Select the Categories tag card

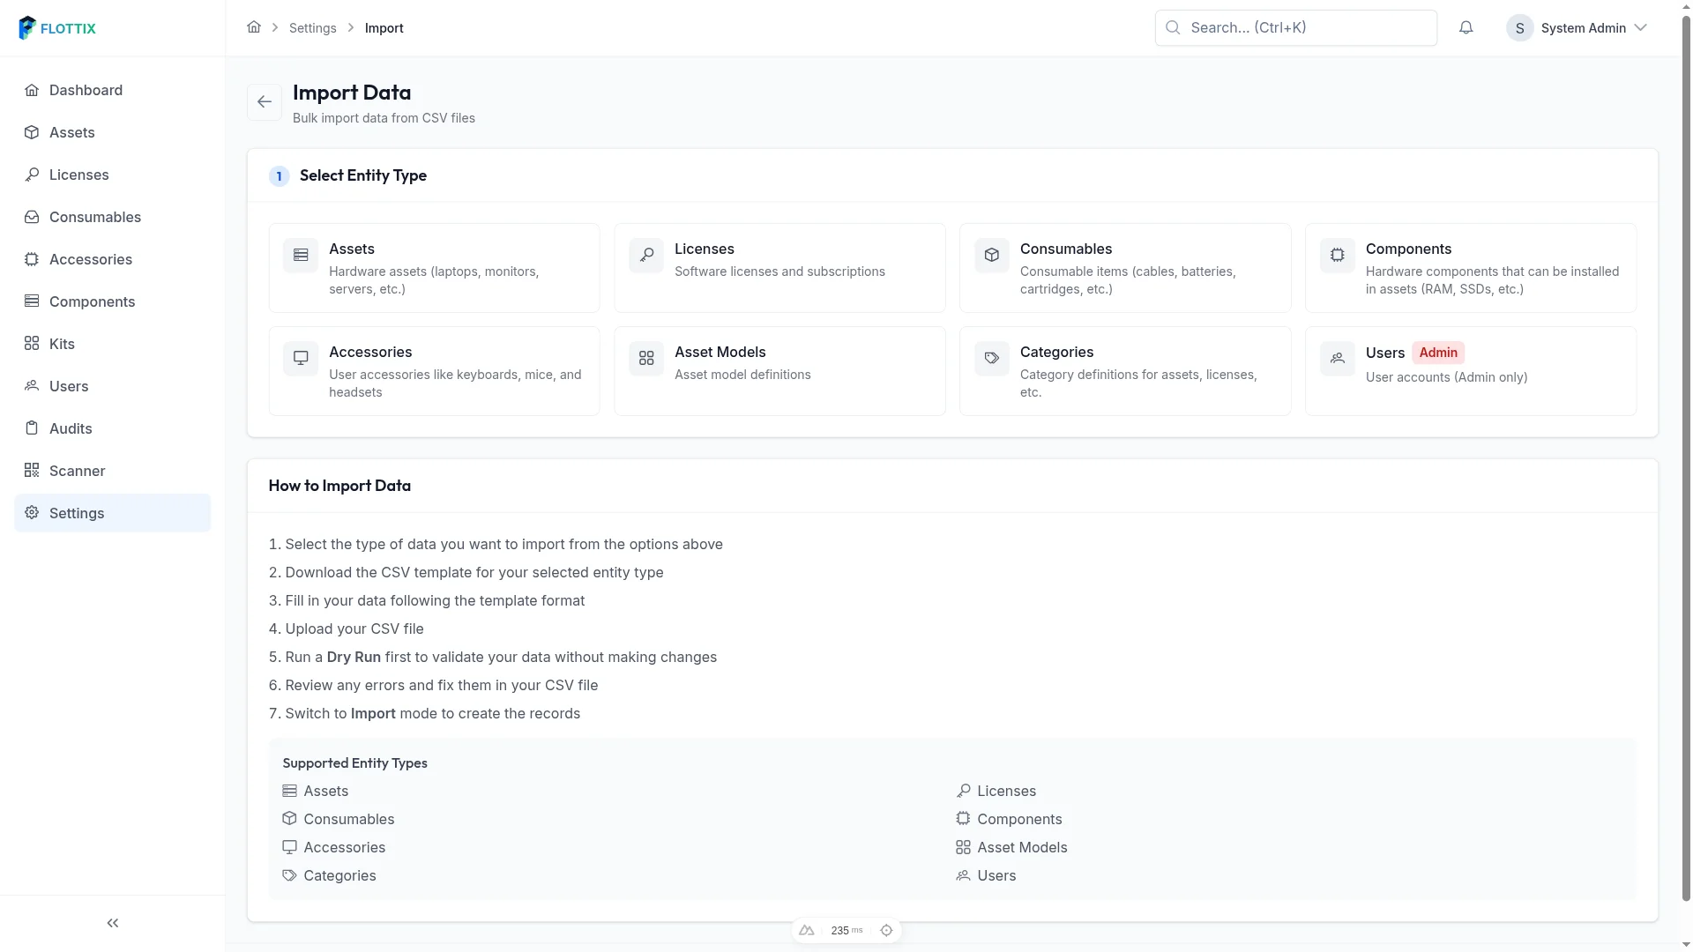click(1126, 371)
